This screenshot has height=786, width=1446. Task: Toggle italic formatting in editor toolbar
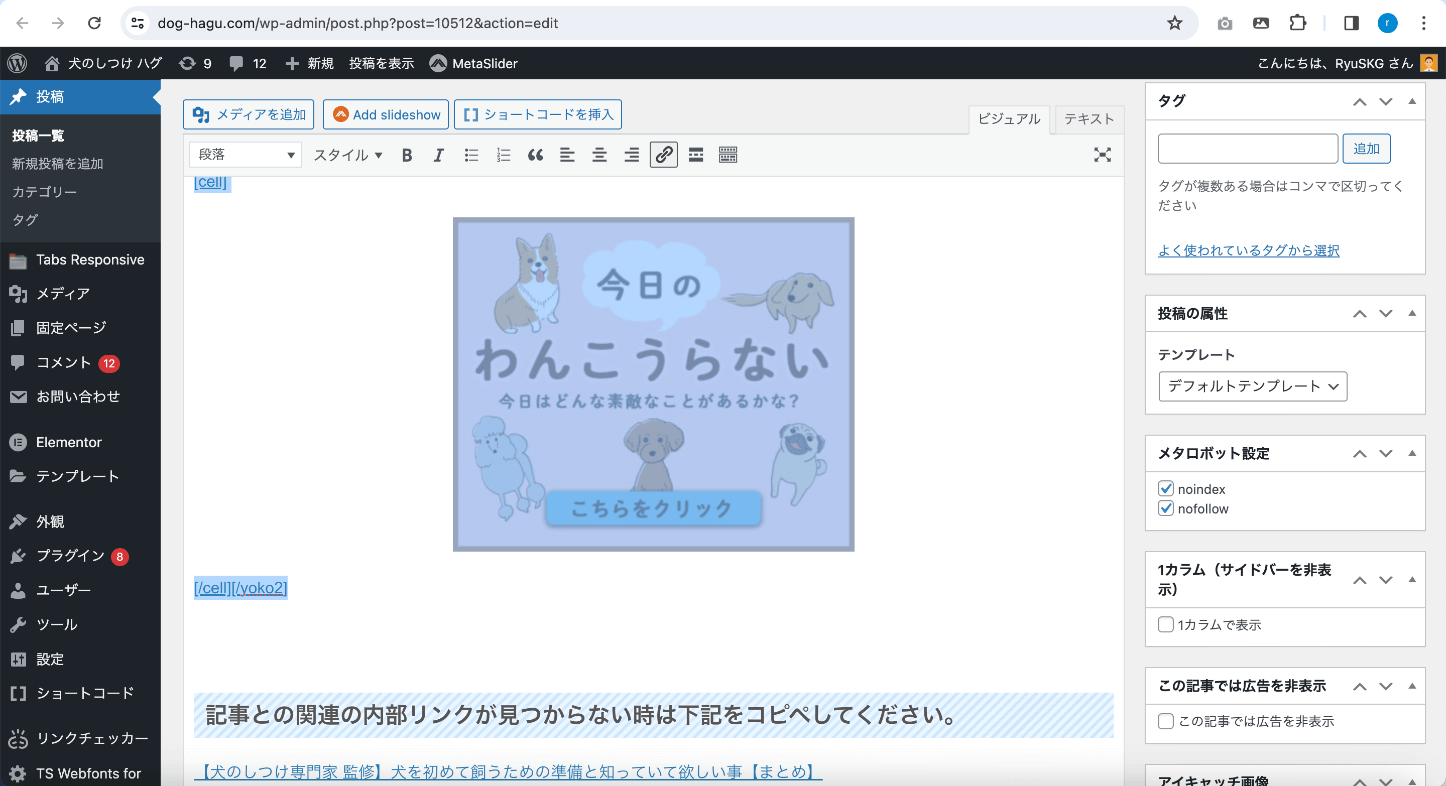click(438, 155)
